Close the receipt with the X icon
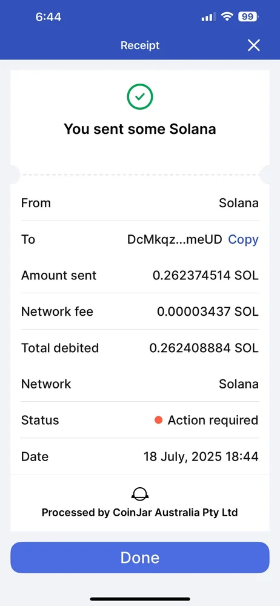Viewport: 280px width, 606px height. point(254,45)
